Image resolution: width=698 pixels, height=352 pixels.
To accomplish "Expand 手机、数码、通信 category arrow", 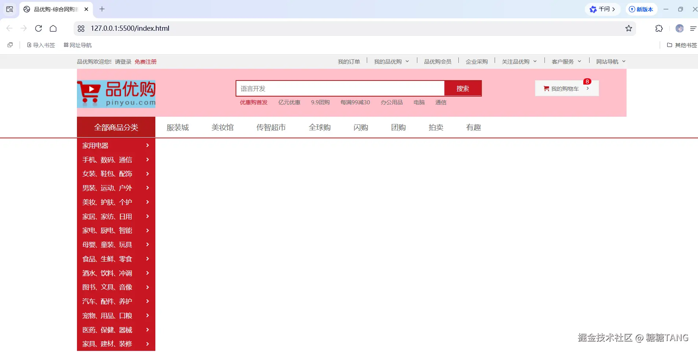I will point(148,160).
